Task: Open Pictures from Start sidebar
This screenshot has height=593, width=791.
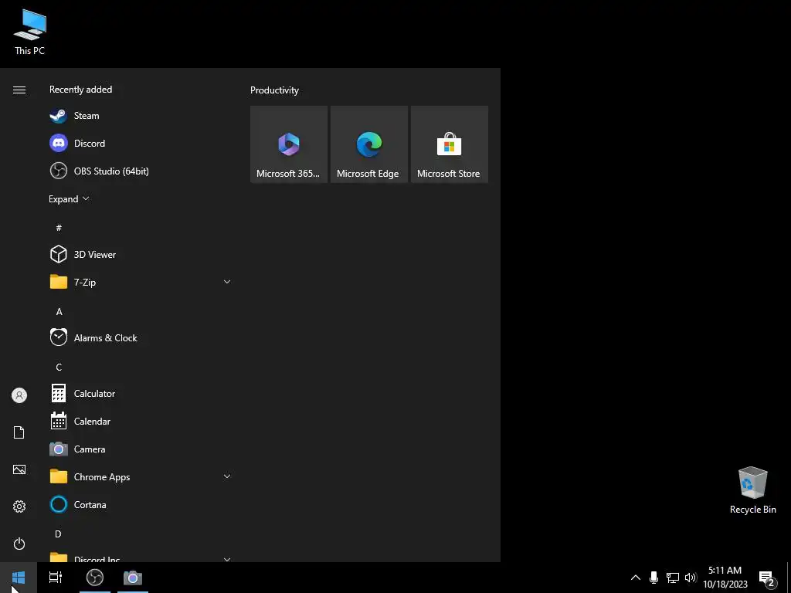Action: click(19, 469)
